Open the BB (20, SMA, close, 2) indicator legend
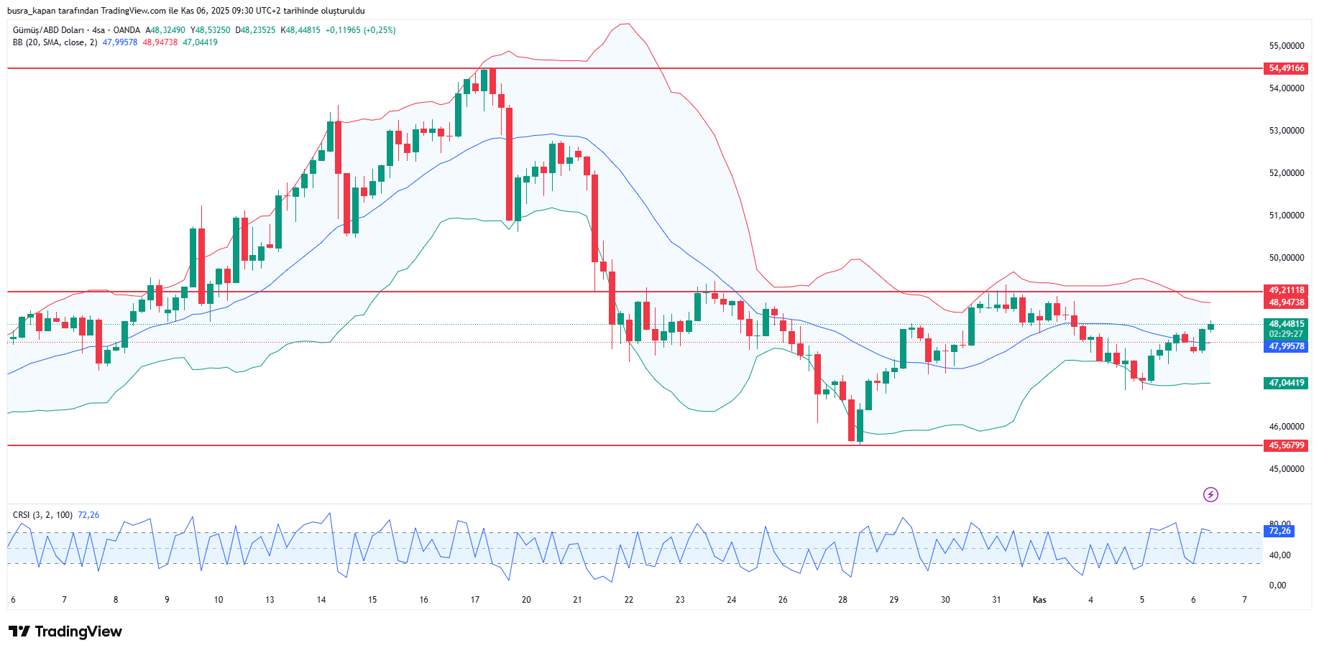 (x=55, y=42)
